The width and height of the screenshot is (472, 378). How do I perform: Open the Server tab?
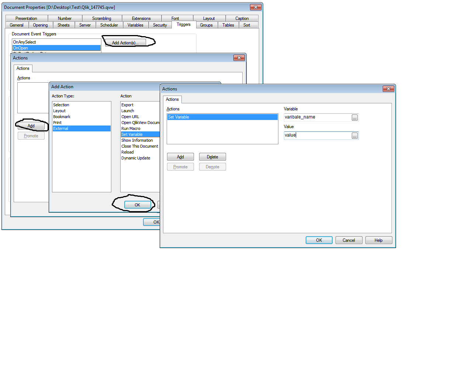(85, 25)
